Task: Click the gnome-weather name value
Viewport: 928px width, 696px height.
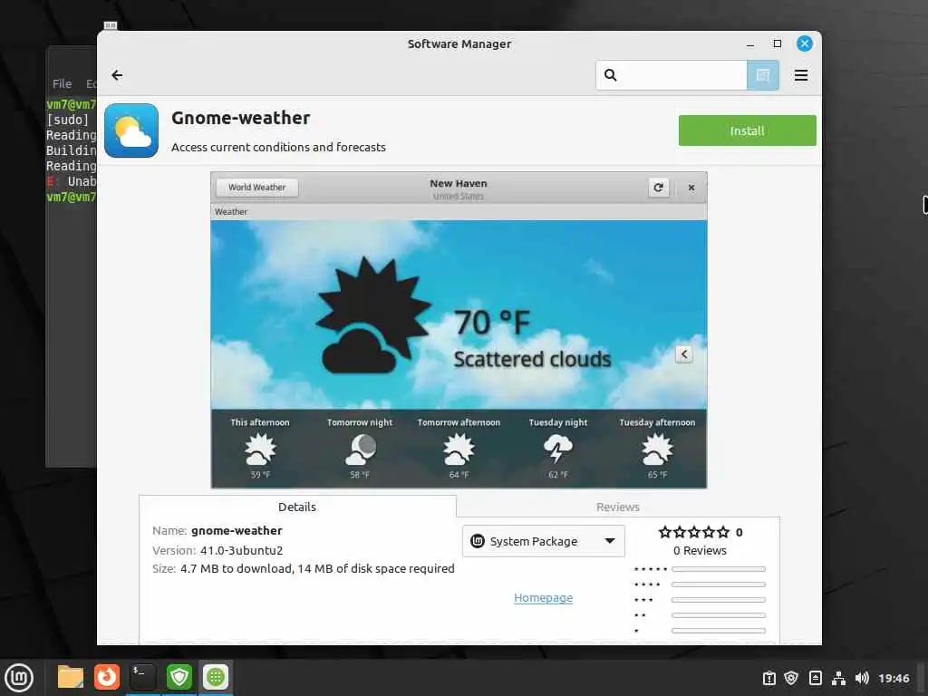Action: click(237, 531)
